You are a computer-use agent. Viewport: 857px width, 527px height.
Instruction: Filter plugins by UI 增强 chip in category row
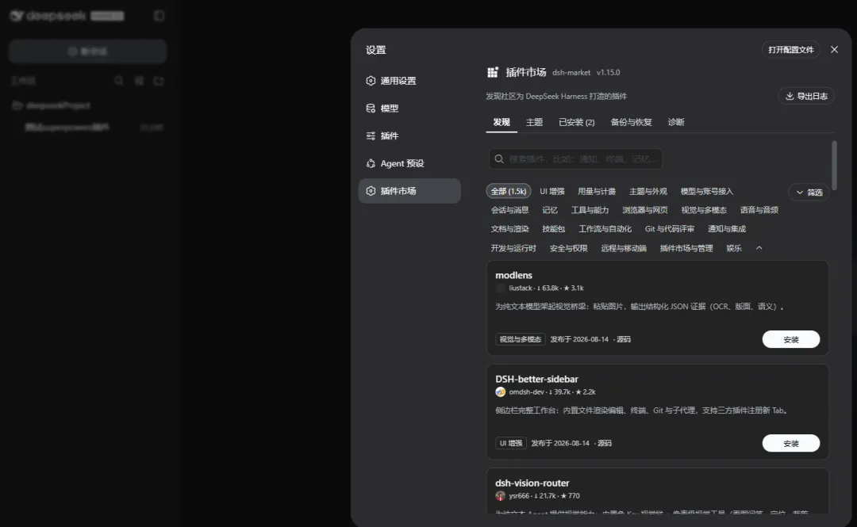click(x=552, y=191)
